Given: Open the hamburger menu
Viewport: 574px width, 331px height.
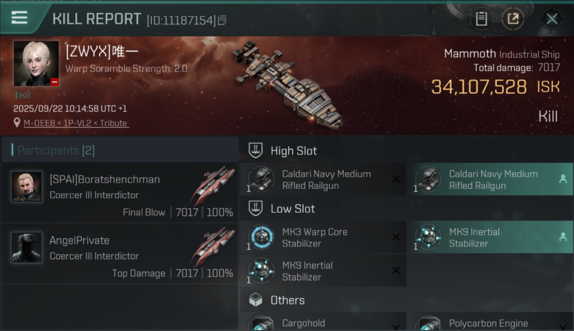Looking at the screenshot, I should click(x=19, y=18).
